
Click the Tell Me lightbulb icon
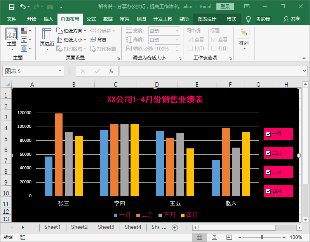pyautogui.click(x=248, y=19)
